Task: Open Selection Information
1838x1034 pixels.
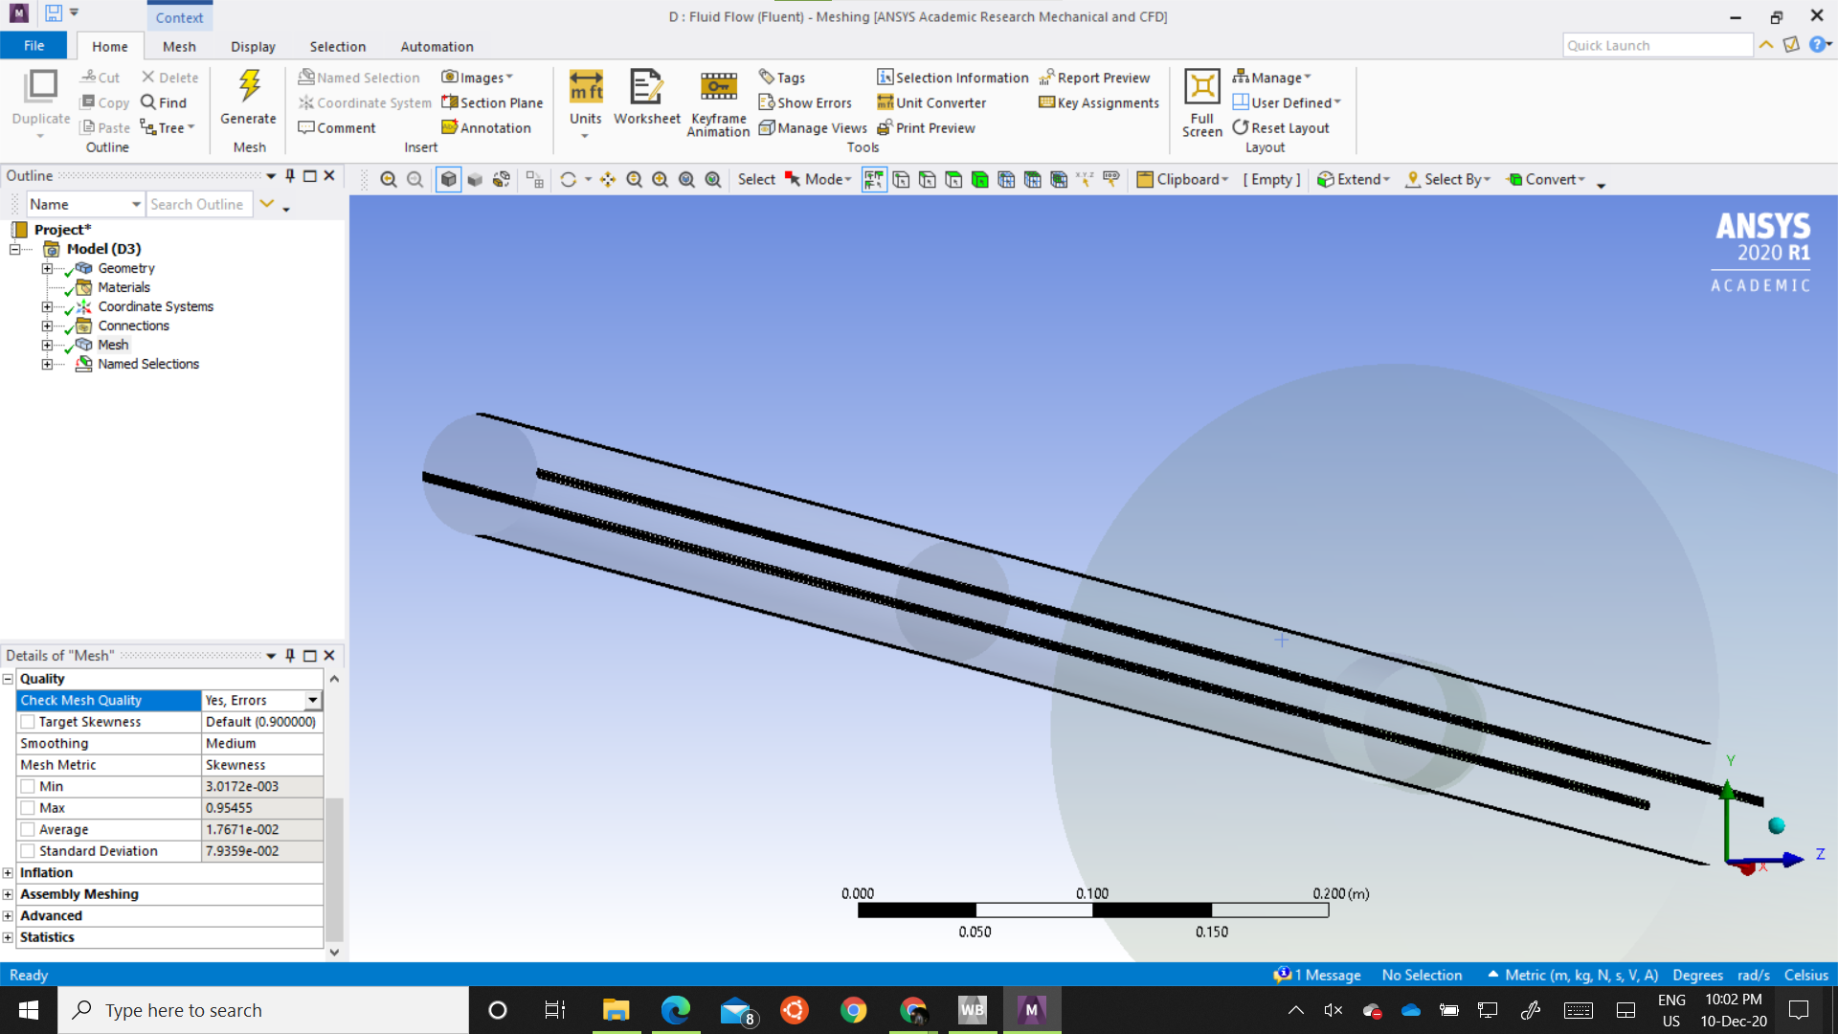Action: [953, 78]
